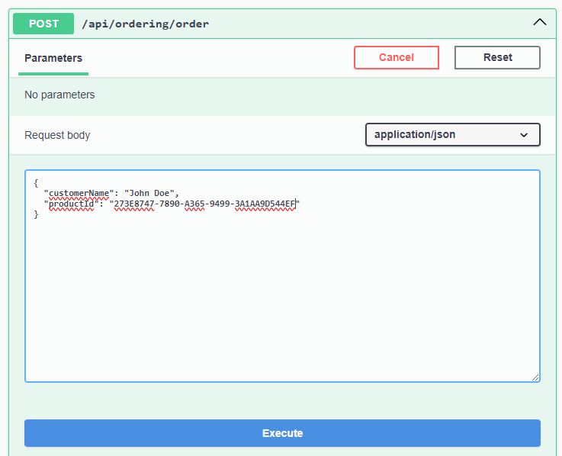Click the "Request body" section label
The image size is (562, 456).
point(57,135)
